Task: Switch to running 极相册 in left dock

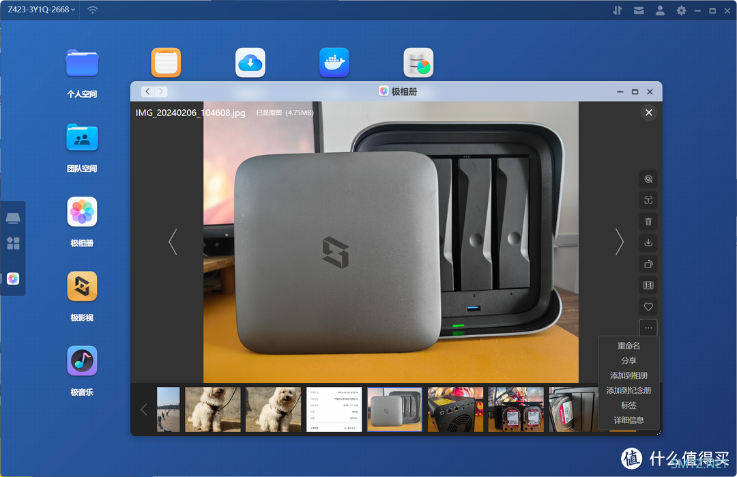Action: click(13, 278)
